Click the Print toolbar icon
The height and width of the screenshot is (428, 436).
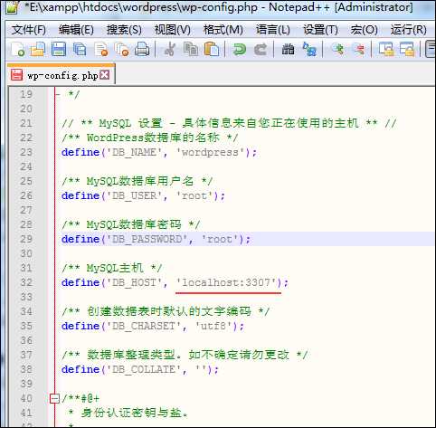point(142,49)
